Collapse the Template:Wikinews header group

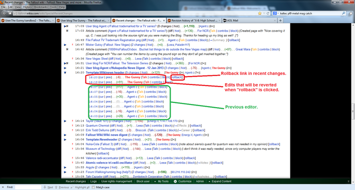(65, 73)
